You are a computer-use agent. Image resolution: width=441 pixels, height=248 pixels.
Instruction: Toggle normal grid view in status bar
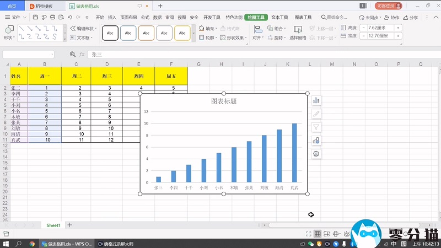pos(318,234)
